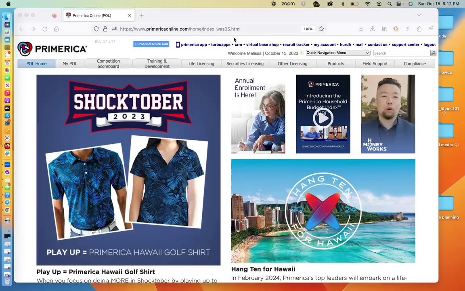The image size is (465, 291).
Task: Click the hurdlr link
Action: click(346, 44)
